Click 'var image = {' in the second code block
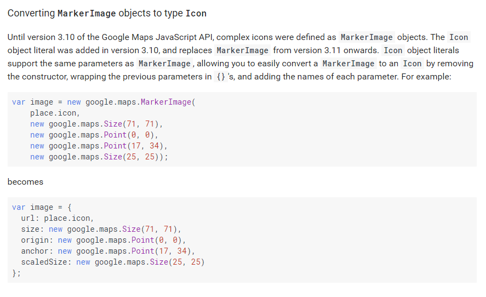The width and height of the screenshot is (486, 297). point(42,207)
